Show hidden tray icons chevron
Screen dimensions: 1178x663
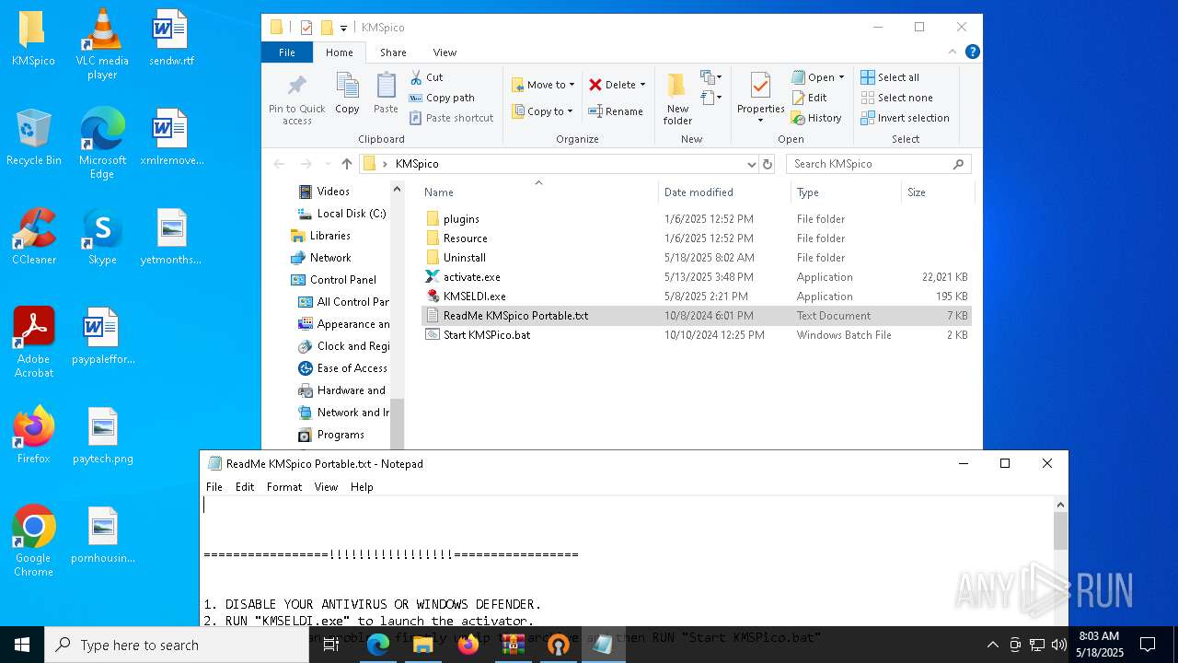992,645
